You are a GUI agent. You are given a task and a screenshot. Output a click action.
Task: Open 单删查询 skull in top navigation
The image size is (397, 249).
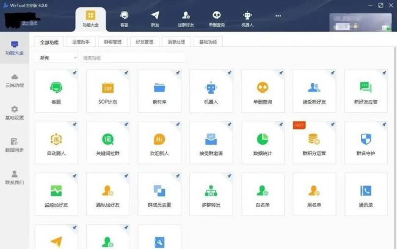click(x=216, y=19)
